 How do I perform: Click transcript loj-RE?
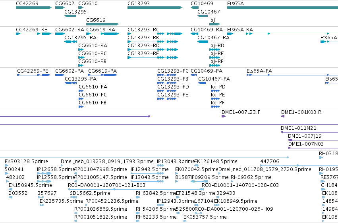coord(216,54)
